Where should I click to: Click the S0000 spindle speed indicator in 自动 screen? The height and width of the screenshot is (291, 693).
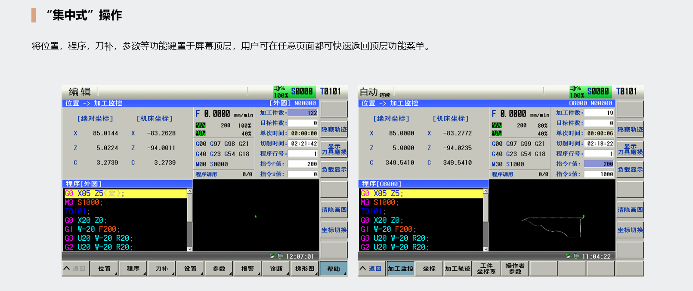(598, 92)
